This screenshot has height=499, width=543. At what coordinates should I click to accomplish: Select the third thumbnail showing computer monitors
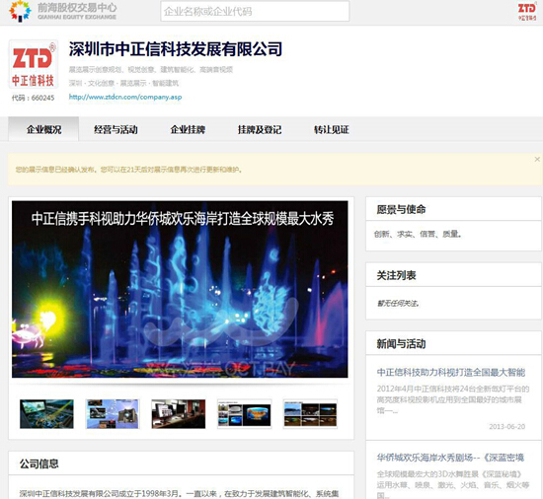[179, 414]
